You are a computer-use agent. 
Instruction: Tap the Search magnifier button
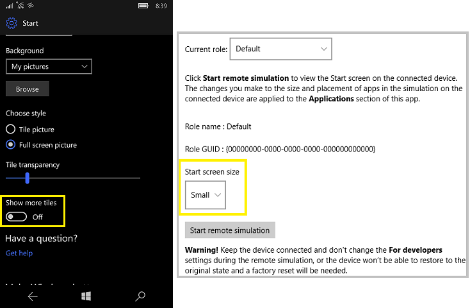coord(140,296)
